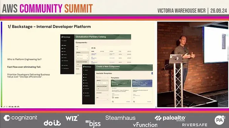This screenshot has height=128, width=229.
Task: Click GitHub icon on API Gateway template card
Action: (113, 102)
